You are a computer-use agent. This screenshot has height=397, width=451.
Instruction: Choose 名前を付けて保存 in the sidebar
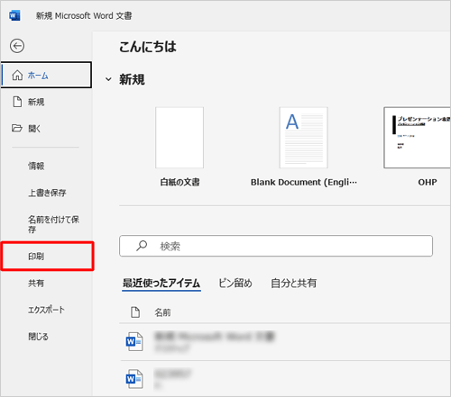[46, 224]
